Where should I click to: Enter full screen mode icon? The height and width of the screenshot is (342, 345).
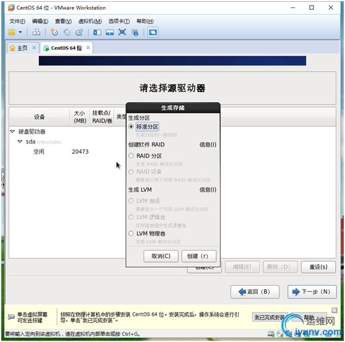[122, 32]
